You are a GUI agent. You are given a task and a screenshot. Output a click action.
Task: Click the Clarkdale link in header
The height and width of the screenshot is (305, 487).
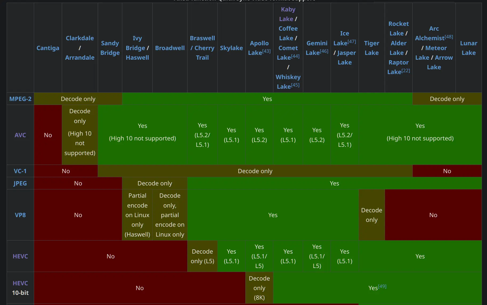[x=80, y=38]
